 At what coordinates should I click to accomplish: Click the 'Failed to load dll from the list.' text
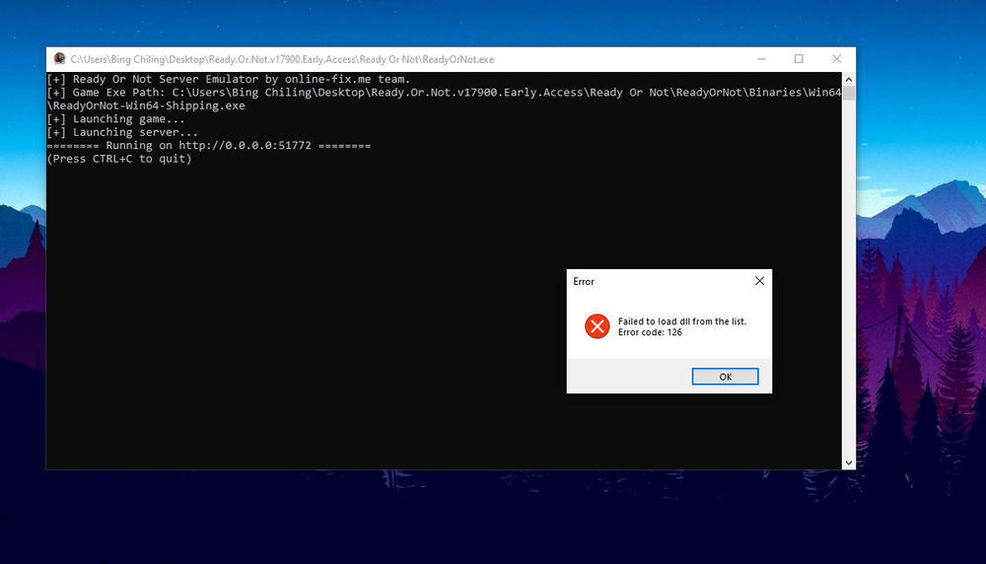click(x=681, y=321)
